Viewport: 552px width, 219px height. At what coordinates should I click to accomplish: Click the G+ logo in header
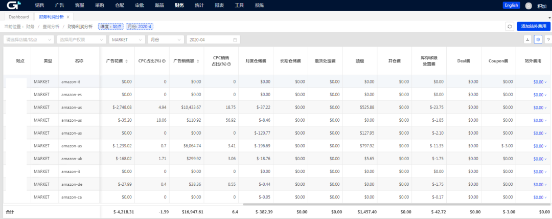click(x=14, y=5)
